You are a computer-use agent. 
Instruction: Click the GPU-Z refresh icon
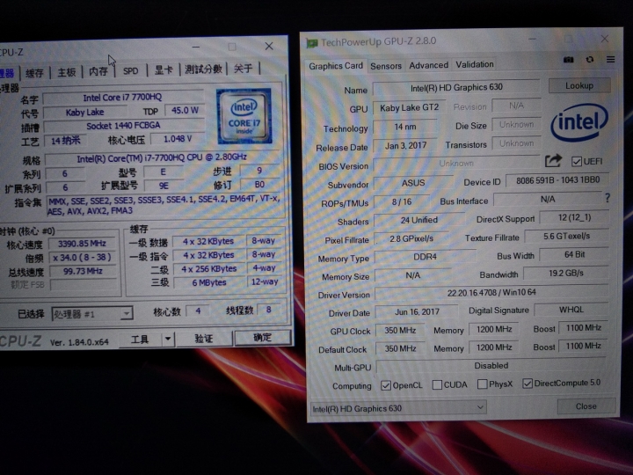click(590, 60)
